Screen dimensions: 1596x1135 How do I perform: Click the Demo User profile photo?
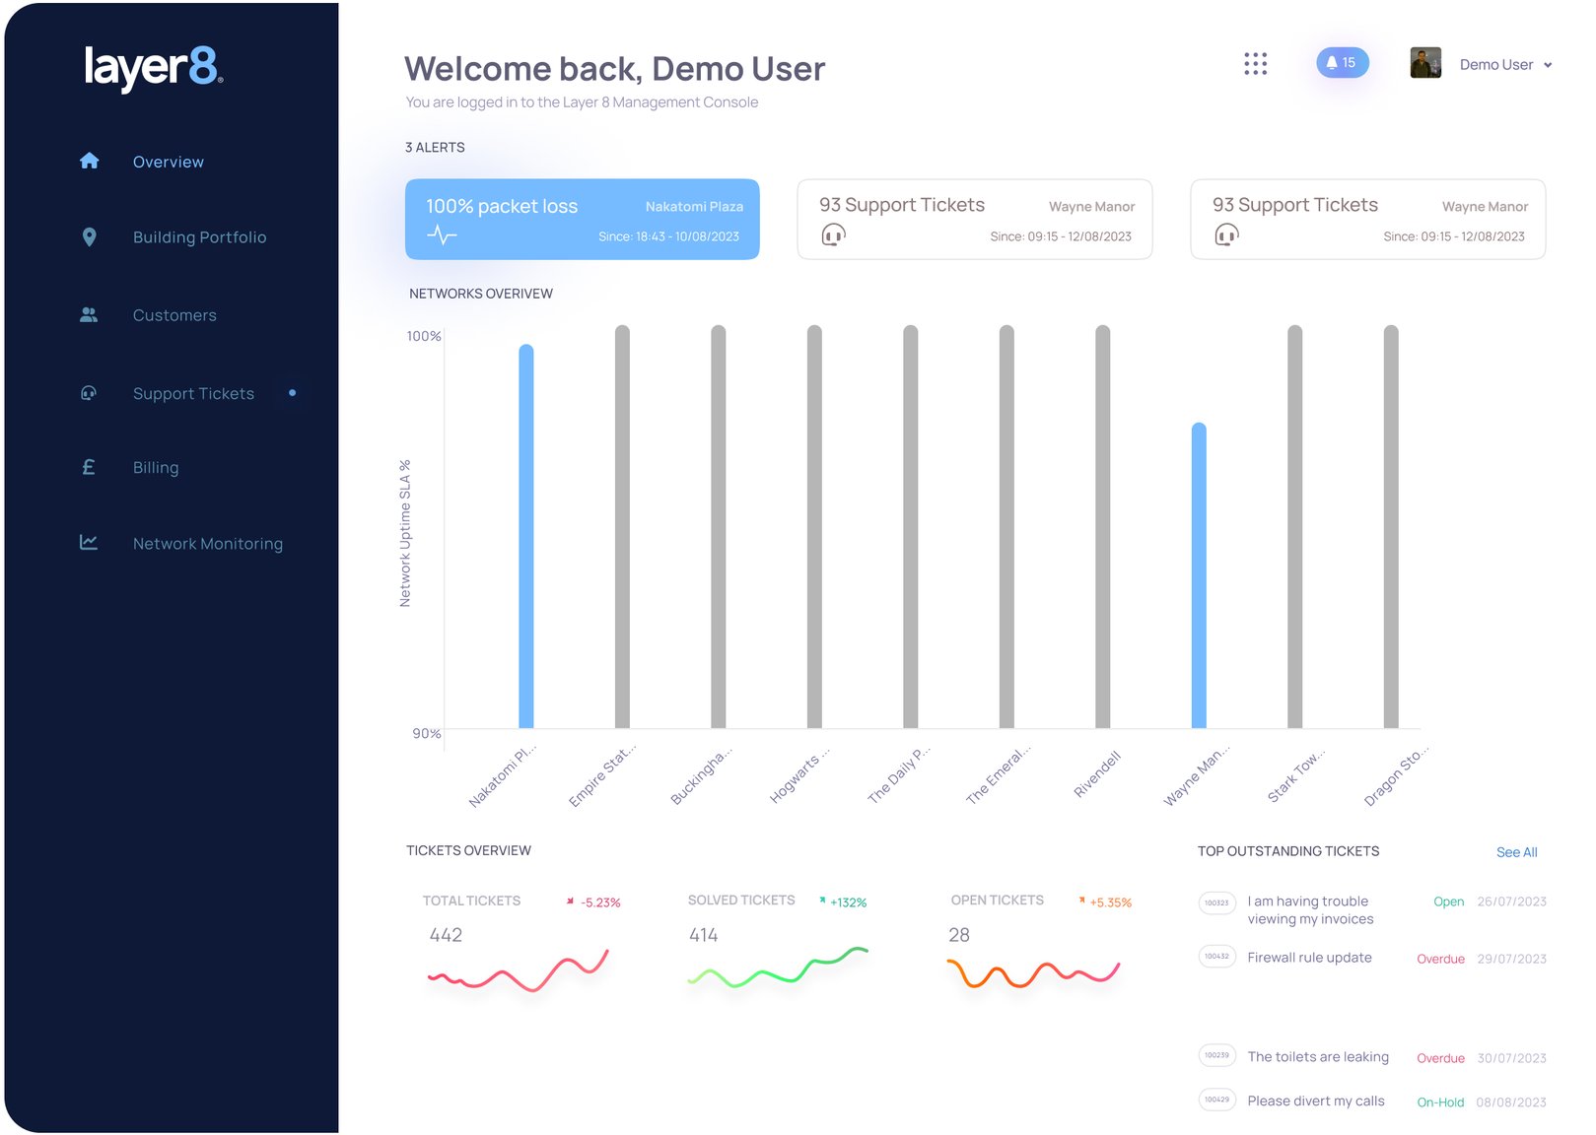click(1424, 63)
